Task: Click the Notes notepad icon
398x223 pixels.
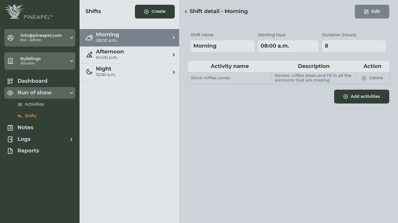Action: click(x=10, y=127)
